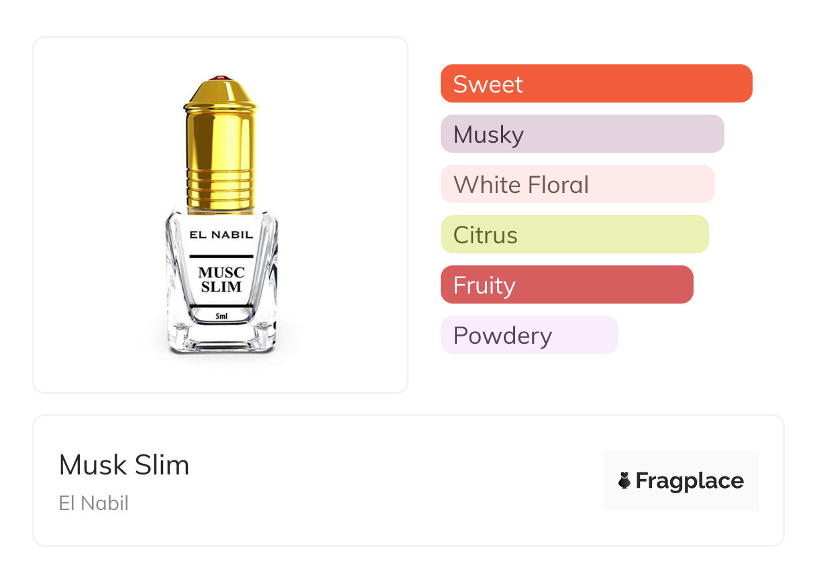This screenshot has height=579, width=817.
Task: Click the word Sweet in top bar
Action: coord(488,84)
